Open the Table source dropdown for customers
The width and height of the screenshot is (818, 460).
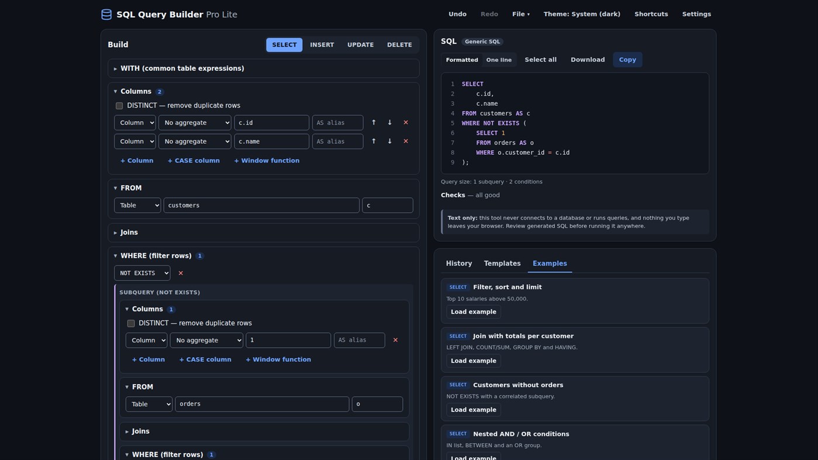(x=137, y=205)
